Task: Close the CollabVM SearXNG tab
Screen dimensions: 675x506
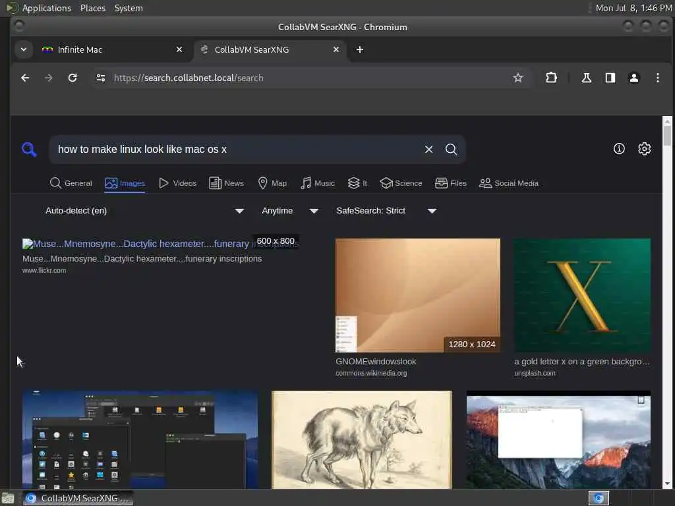Action: click(x=336, y=49)
